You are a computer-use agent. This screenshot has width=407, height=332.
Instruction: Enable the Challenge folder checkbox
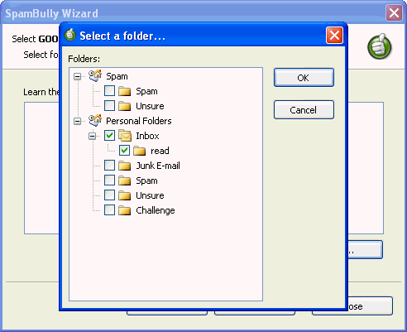[x=109, y=210]
